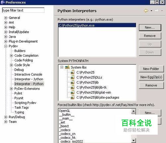Expand the PyDev Extensions node
Image resolution: width=166 pixels, height=143 pixels.
point(11,89)
